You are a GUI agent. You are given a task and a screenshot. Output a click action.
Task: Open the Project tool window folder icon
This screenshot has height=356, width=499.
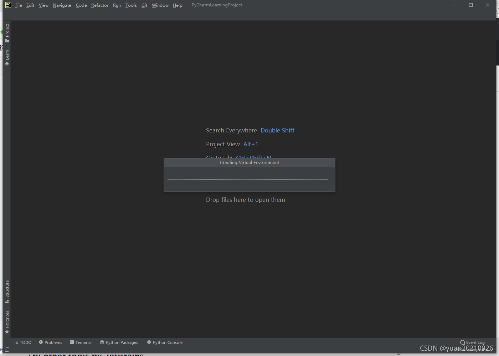(7, 40)
